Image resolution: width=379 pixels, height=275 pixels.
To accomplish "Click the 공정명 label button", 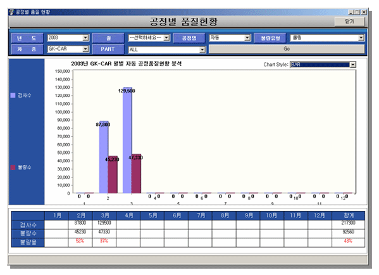I will coord(189,38).
